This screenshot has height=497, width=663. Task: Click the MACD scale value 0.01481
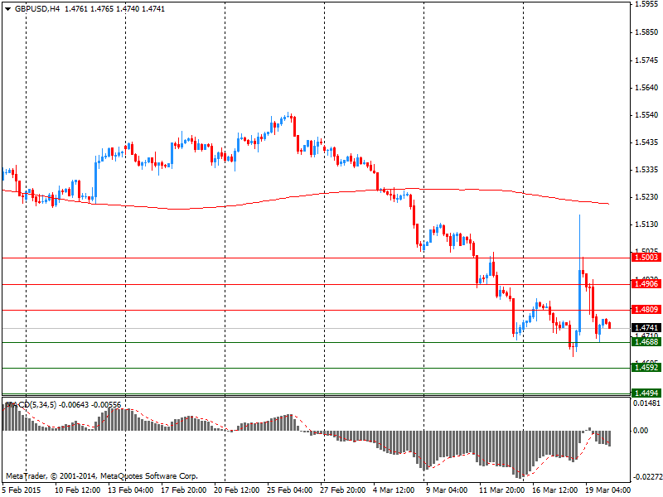[x=646, y=403]
